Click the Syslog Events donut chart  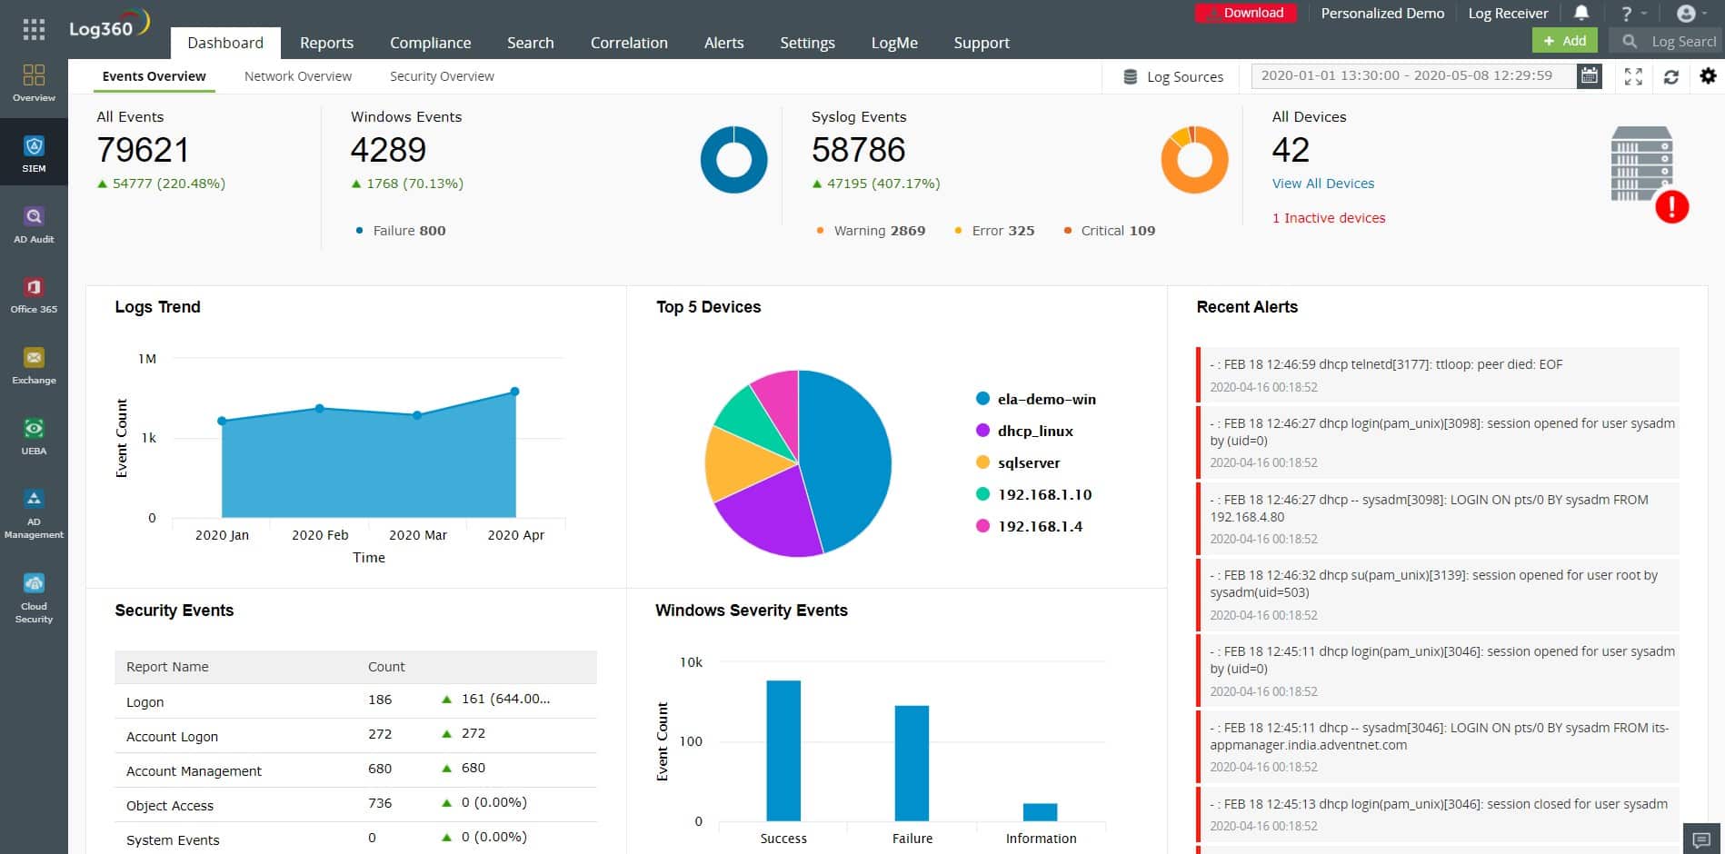pos(1194,159)
